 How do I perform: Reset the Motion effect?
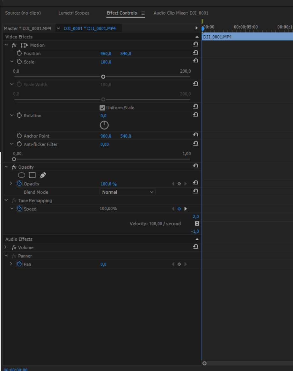tap(195, 44)
